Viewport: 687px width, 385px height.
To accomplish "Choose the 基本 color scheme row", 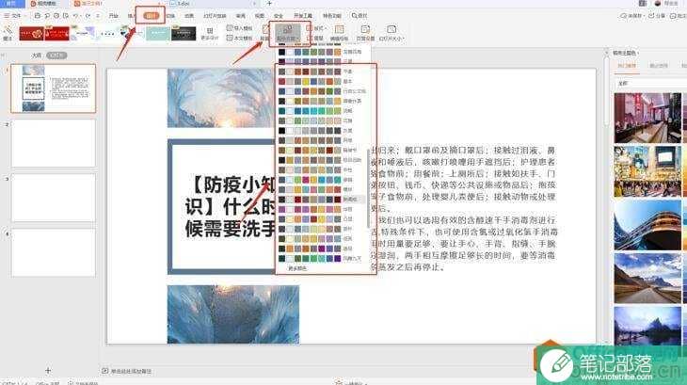I will pos(323,82).
